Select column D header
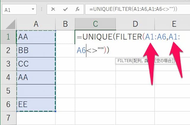Screen dimensions: 190x125 tap(135, 24)
